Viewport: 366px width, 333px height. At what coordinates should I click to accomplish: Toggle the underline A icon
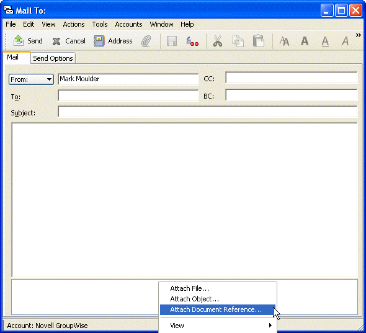click(325, 42)
